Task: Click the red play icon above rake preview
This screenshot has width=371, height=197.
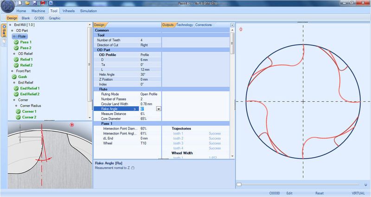Action: (x=72, y=125)
